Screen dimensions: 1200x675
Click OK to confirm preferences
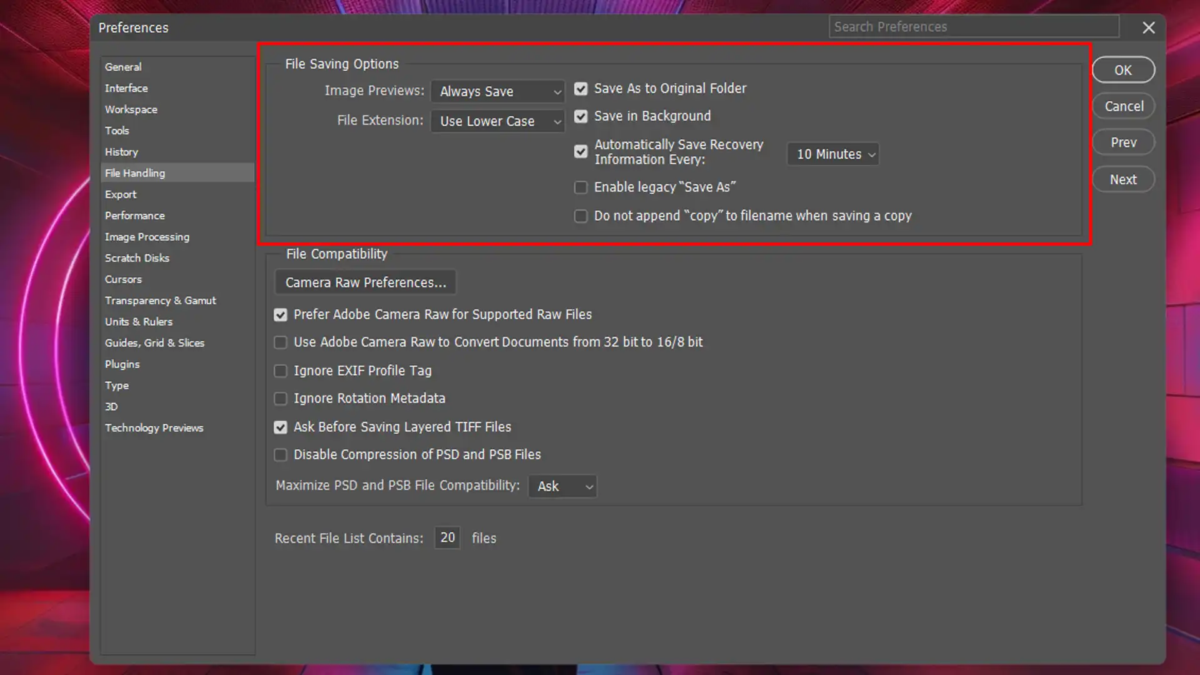click(1123, 69)
